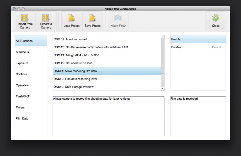Select CSM 22: Set aperture on lens
The height and width of the screenshot is (156, 241).
(107, 63)
